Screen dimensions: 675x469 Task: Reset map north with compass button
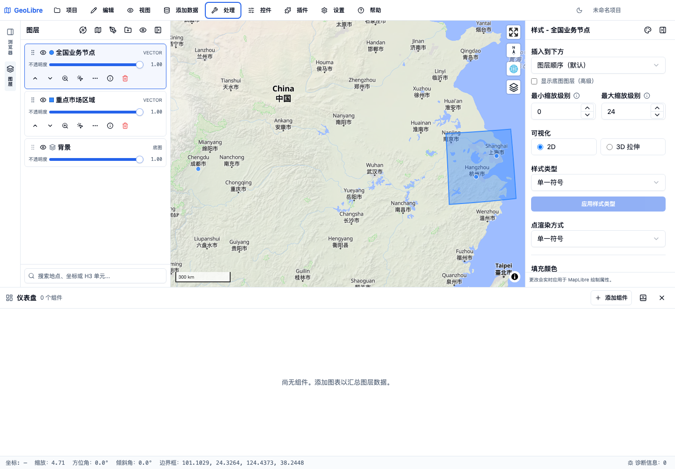pos(514,50)
